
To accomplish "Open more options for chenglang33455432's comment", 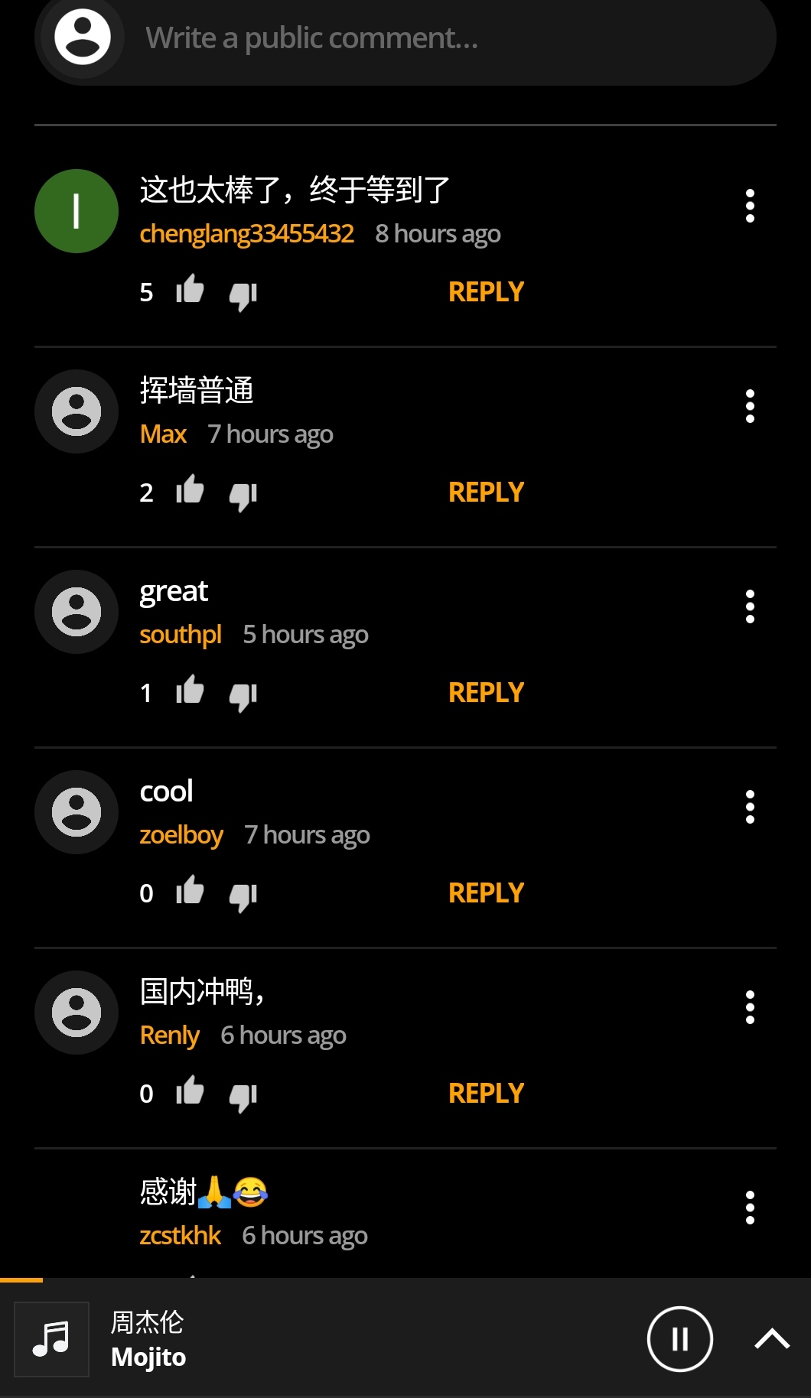I will tap(750, 206).
